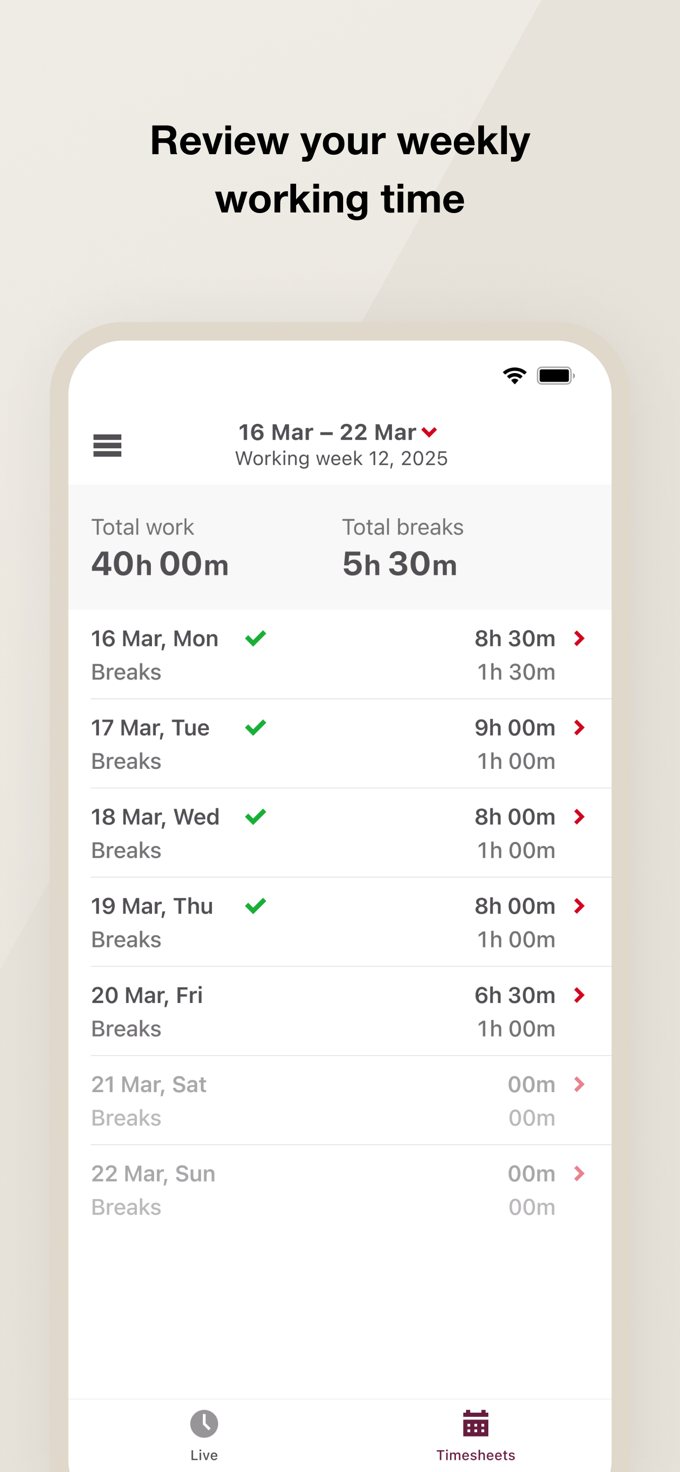Click the green checkmark on 16 Mar, Mon
This screenshot has width=680, height=1472.
255,638
